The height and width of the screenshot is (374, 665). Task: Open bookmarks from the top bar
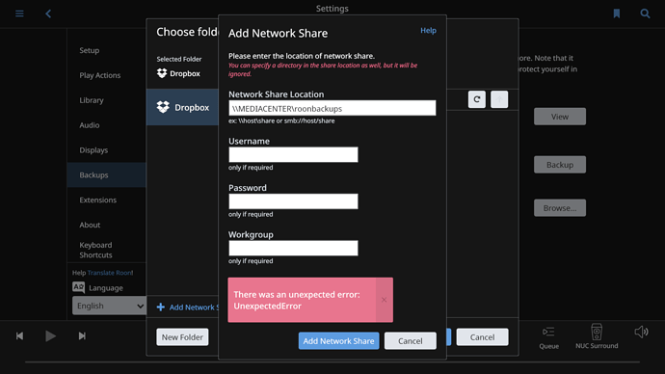617,13
